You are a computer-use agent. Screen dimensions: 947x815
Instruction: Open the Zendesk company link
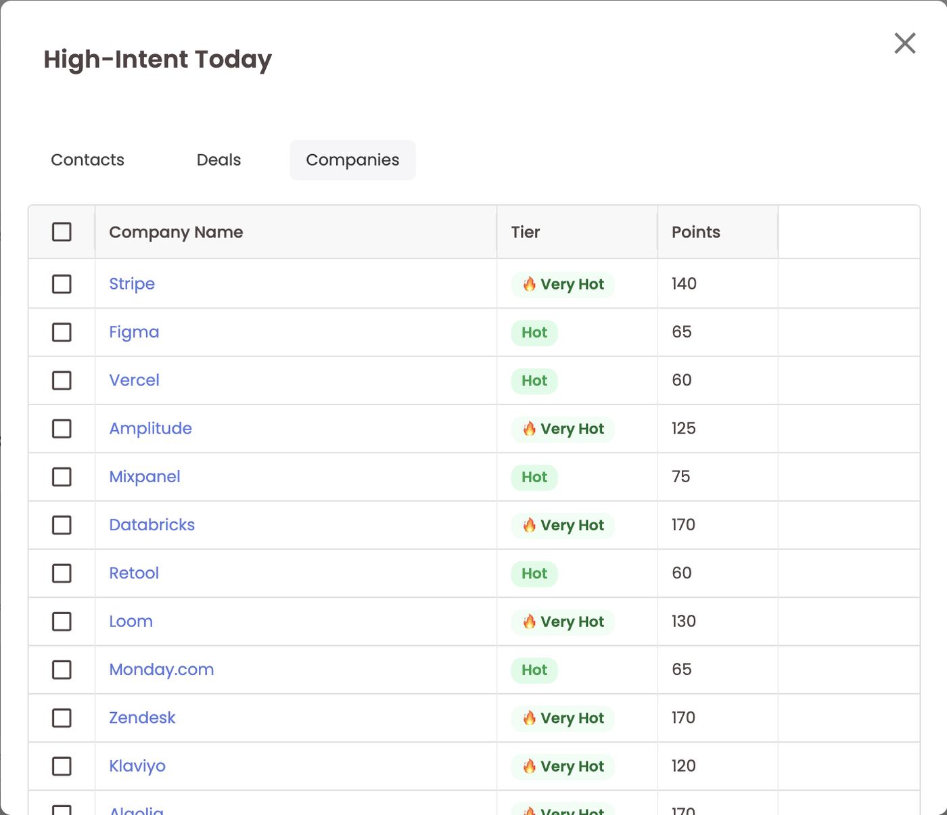coord(142,718)
